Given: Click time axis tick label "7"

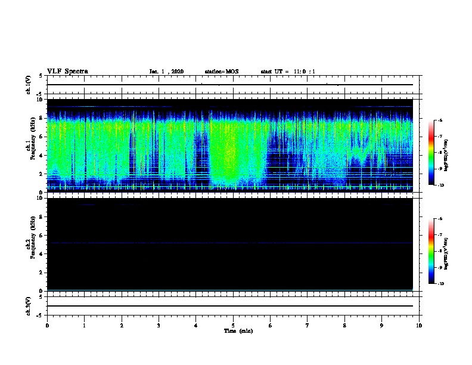Looking at the screenshot, I should coord(308,326).
